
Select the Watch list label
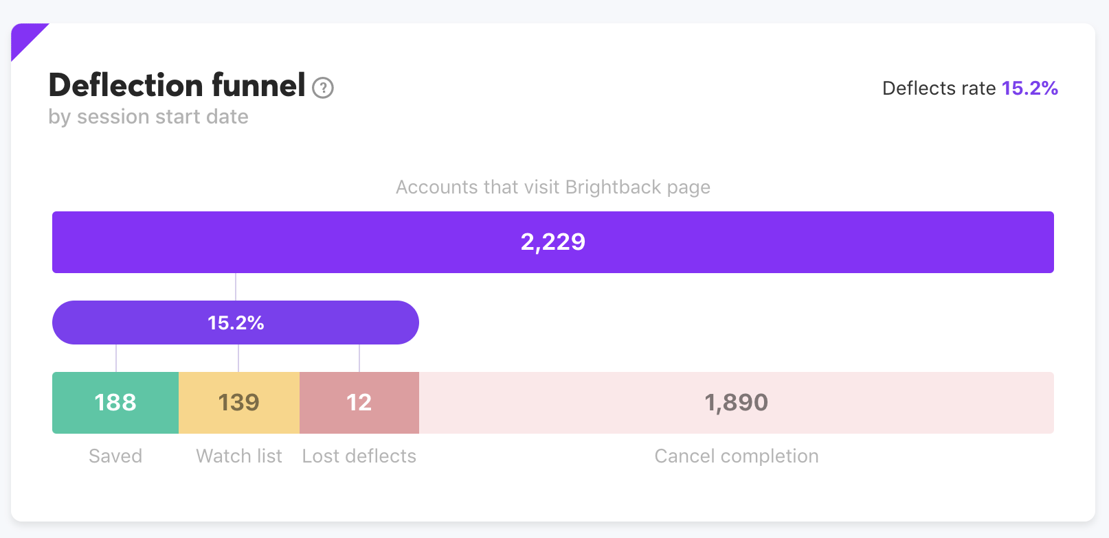pos(238,456)
